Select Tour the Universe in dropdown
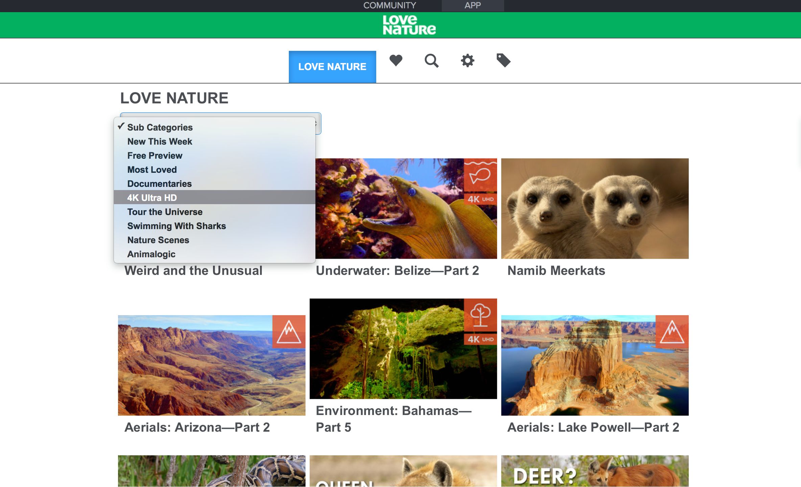The width and height of the screenshot is (801, 487). [165, 212]
